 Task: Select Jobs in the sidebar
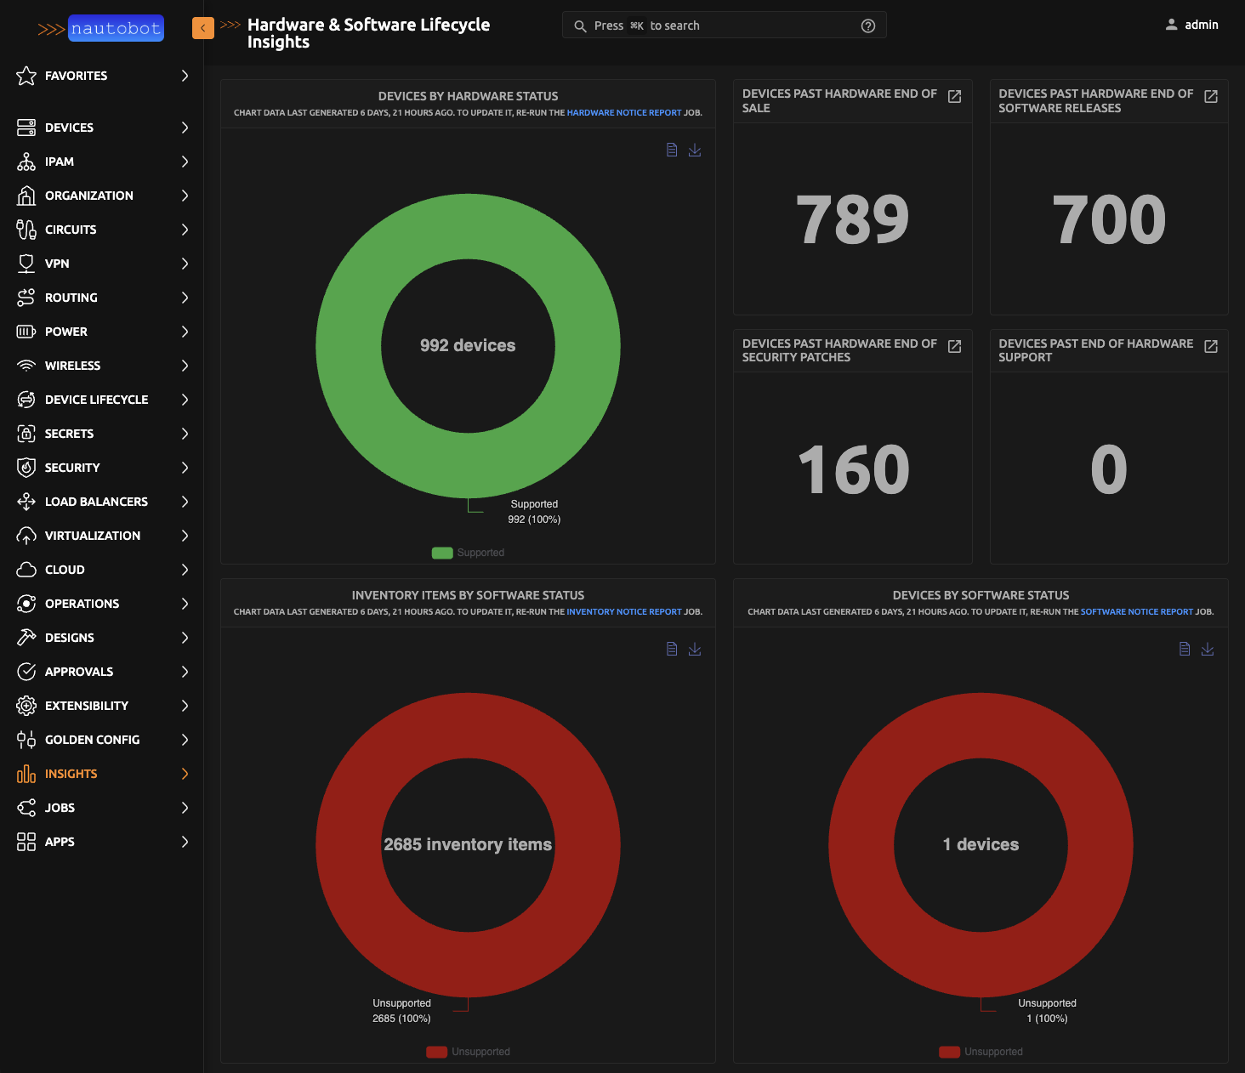pyautogui.click(x=60, y=808)
